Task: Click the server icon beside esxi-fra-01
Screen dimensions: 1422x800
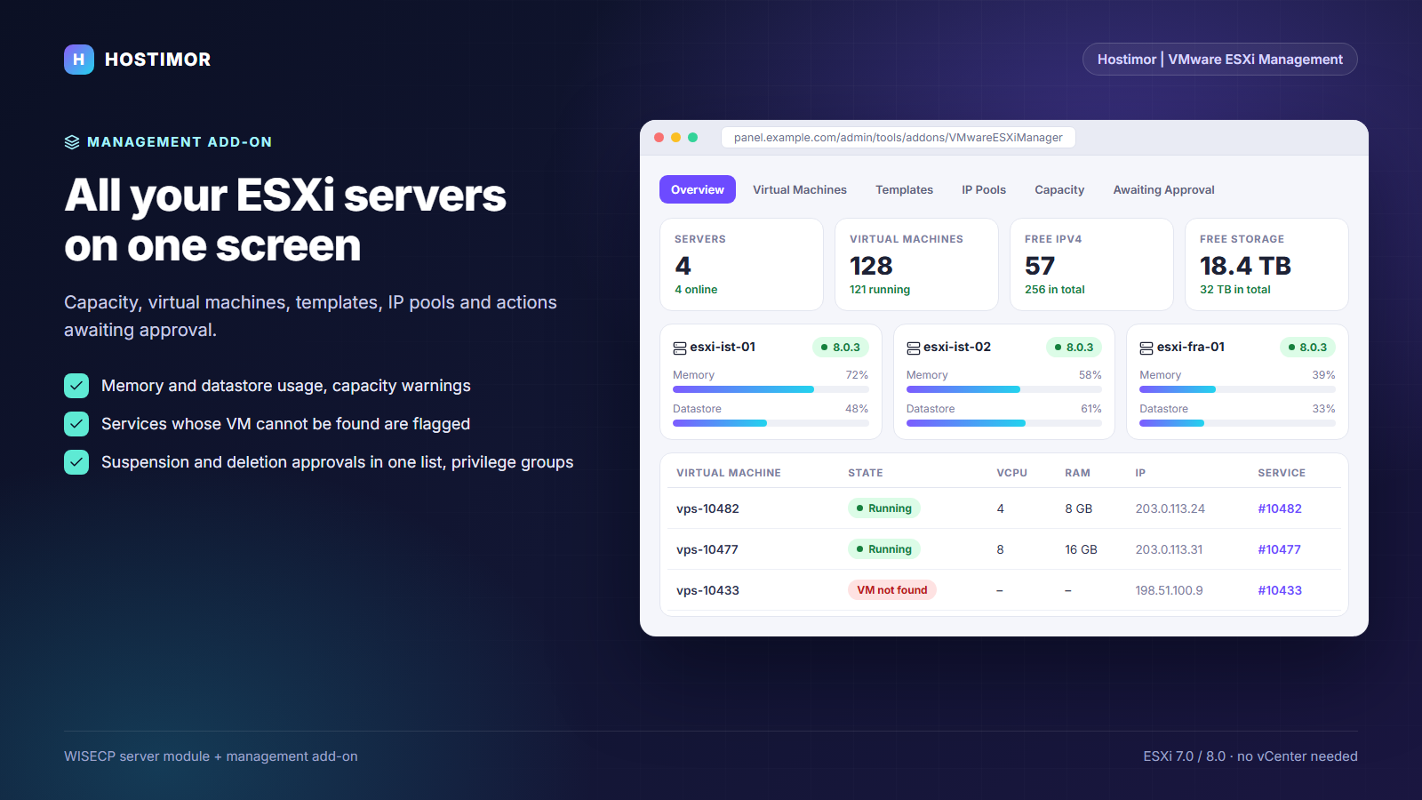Action: [x=1146, y=348]
